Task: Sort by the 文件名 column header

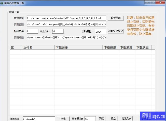Action: (x=38, y=47)
